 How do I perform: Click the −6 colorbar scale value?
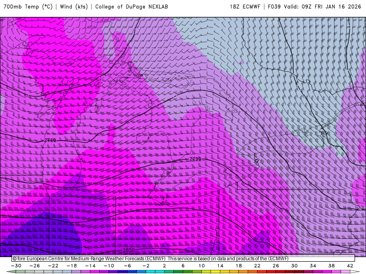(128, 266)
